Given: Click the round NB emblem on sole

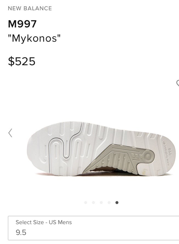Looking at the screenshot, I should click(x=148, y=156).
